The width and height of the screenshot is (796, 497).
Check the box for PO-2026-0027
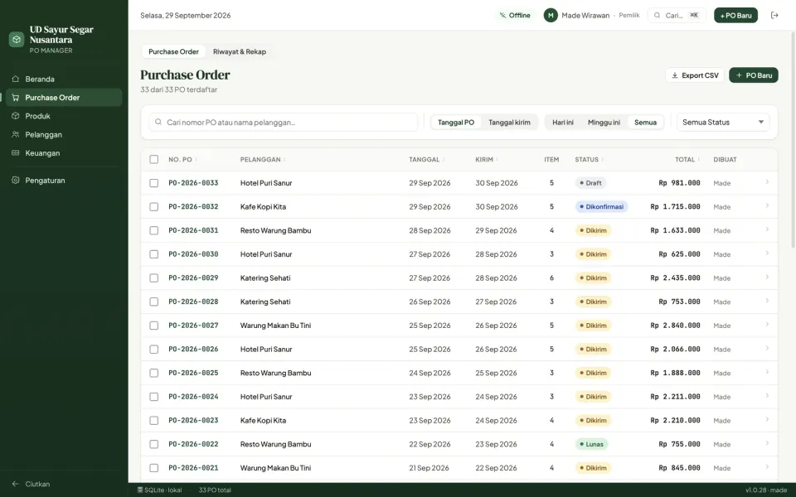pyautogui.click(x=154, y=326)
